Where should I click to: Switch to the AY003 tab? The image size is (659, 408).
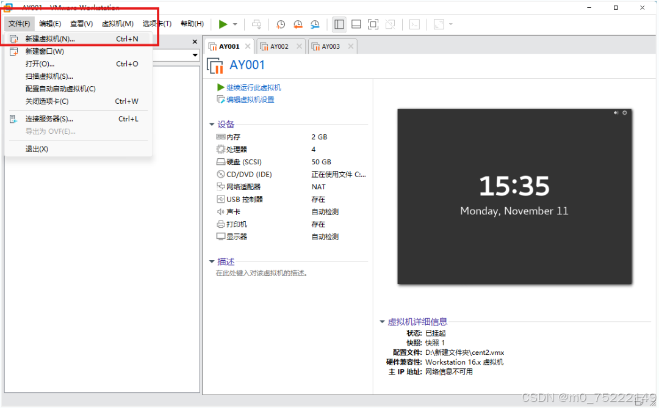click(x=331, y=46)
